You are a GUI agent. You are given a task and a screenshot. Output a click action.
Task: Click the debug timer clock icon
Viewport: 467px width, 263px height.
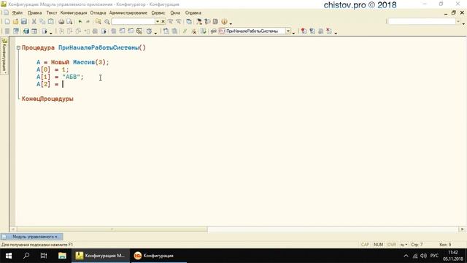149,31
